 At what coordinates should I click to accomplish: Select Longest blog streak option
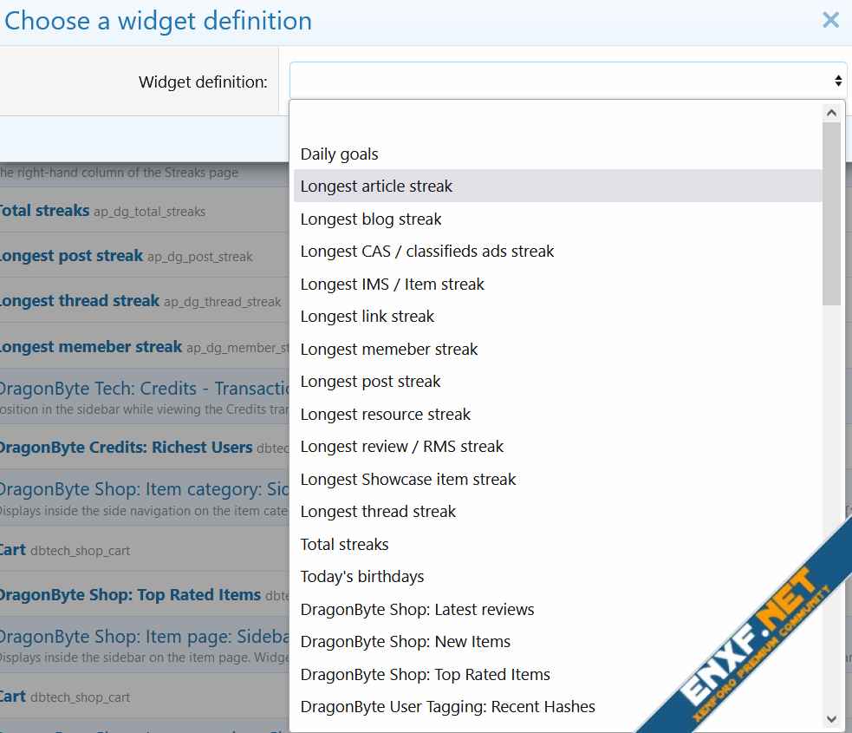(371, 219)
